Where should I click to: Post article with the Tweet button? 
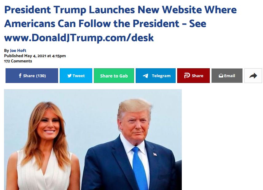(76, 76)
